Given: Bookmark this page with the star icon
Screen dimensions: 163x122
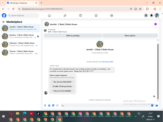Looking at the screenshot, I should (x=140, y=9).
